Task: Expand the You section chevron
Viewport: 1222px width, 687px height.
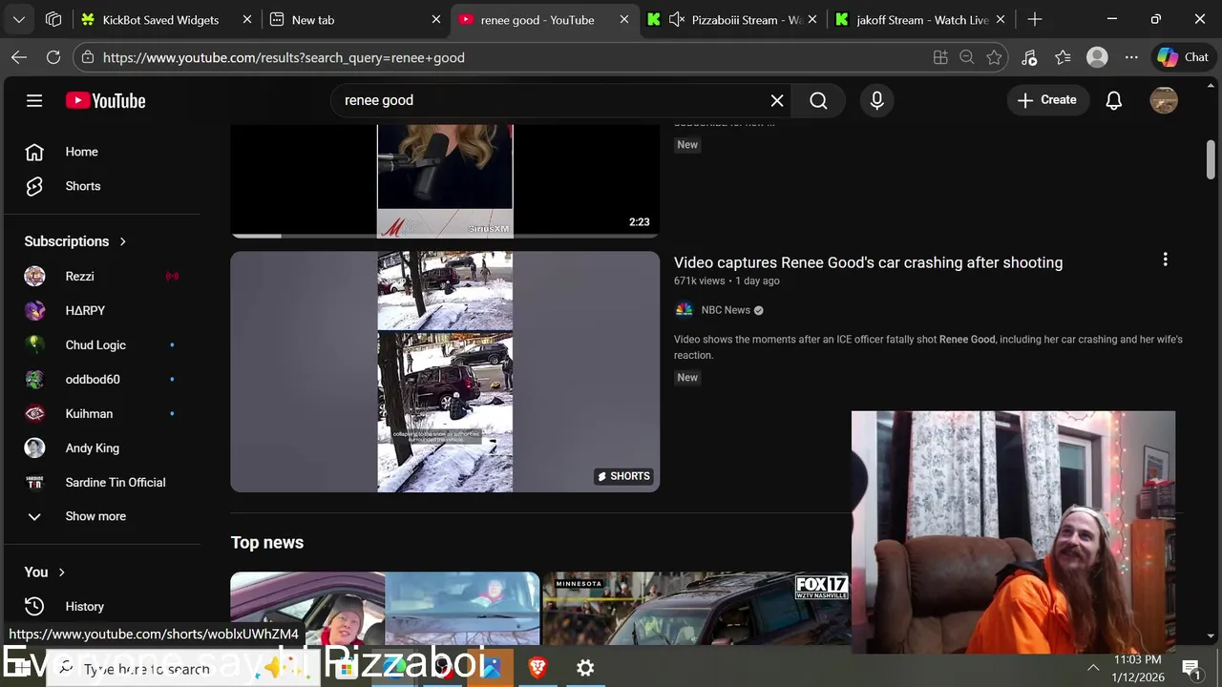Action: pos(61,572)
